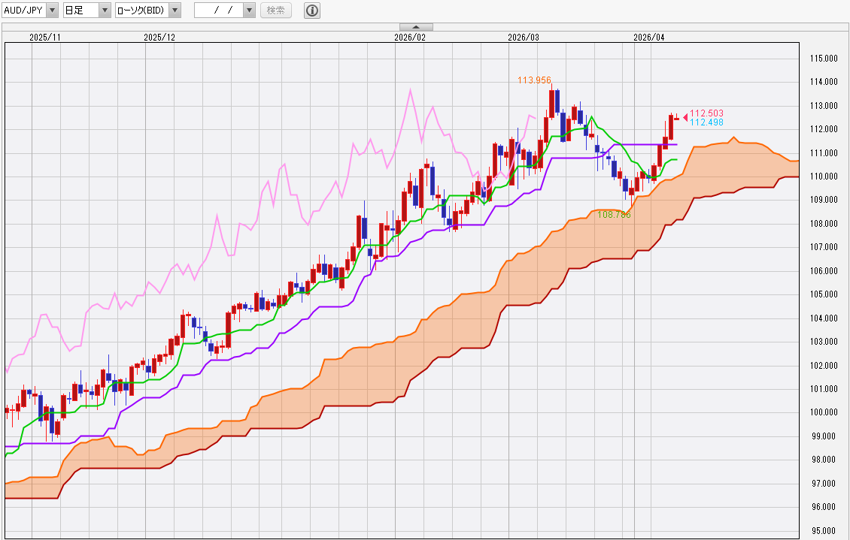This screenshot has width=850, height=540.
Task: Select the 2026/02 date axis label
Action: (410, 37)
